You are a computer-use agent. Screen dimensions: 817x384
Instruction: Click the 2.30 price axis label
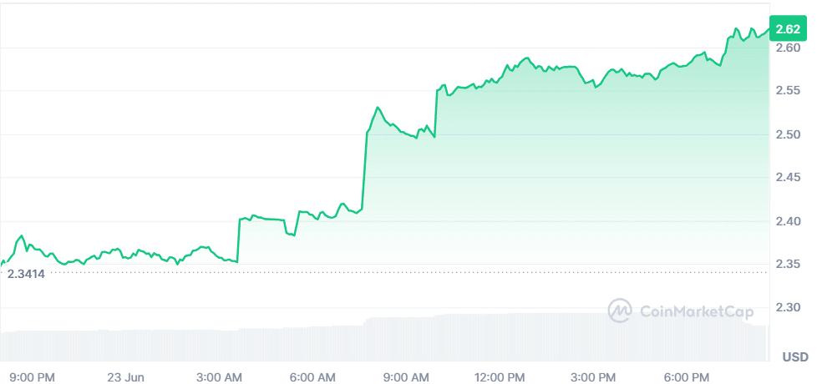[788, 308]
